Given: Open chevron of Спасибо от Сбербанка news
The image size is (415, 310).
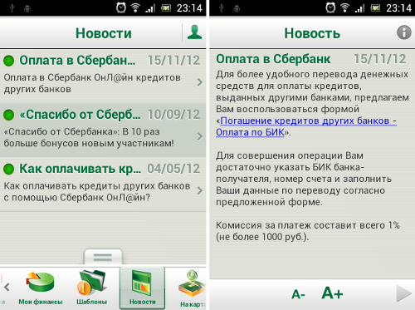Looking at the screenshot, I should (200, 136).
